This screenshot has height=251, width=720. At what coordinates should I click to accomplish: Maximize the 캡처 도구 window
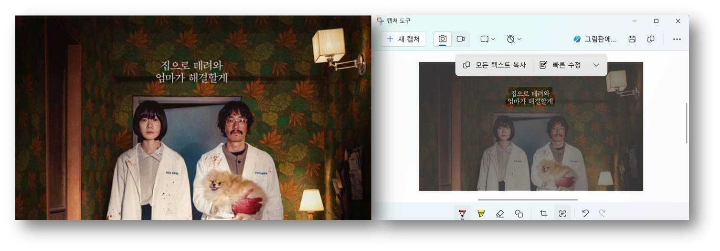pos(656,21)
